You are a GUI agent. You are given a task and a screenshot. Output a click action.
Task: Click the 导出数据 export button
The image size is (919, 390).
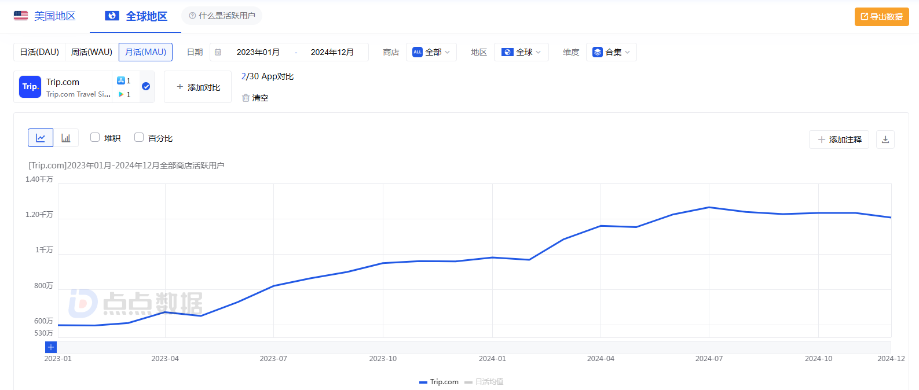point(881,17)
